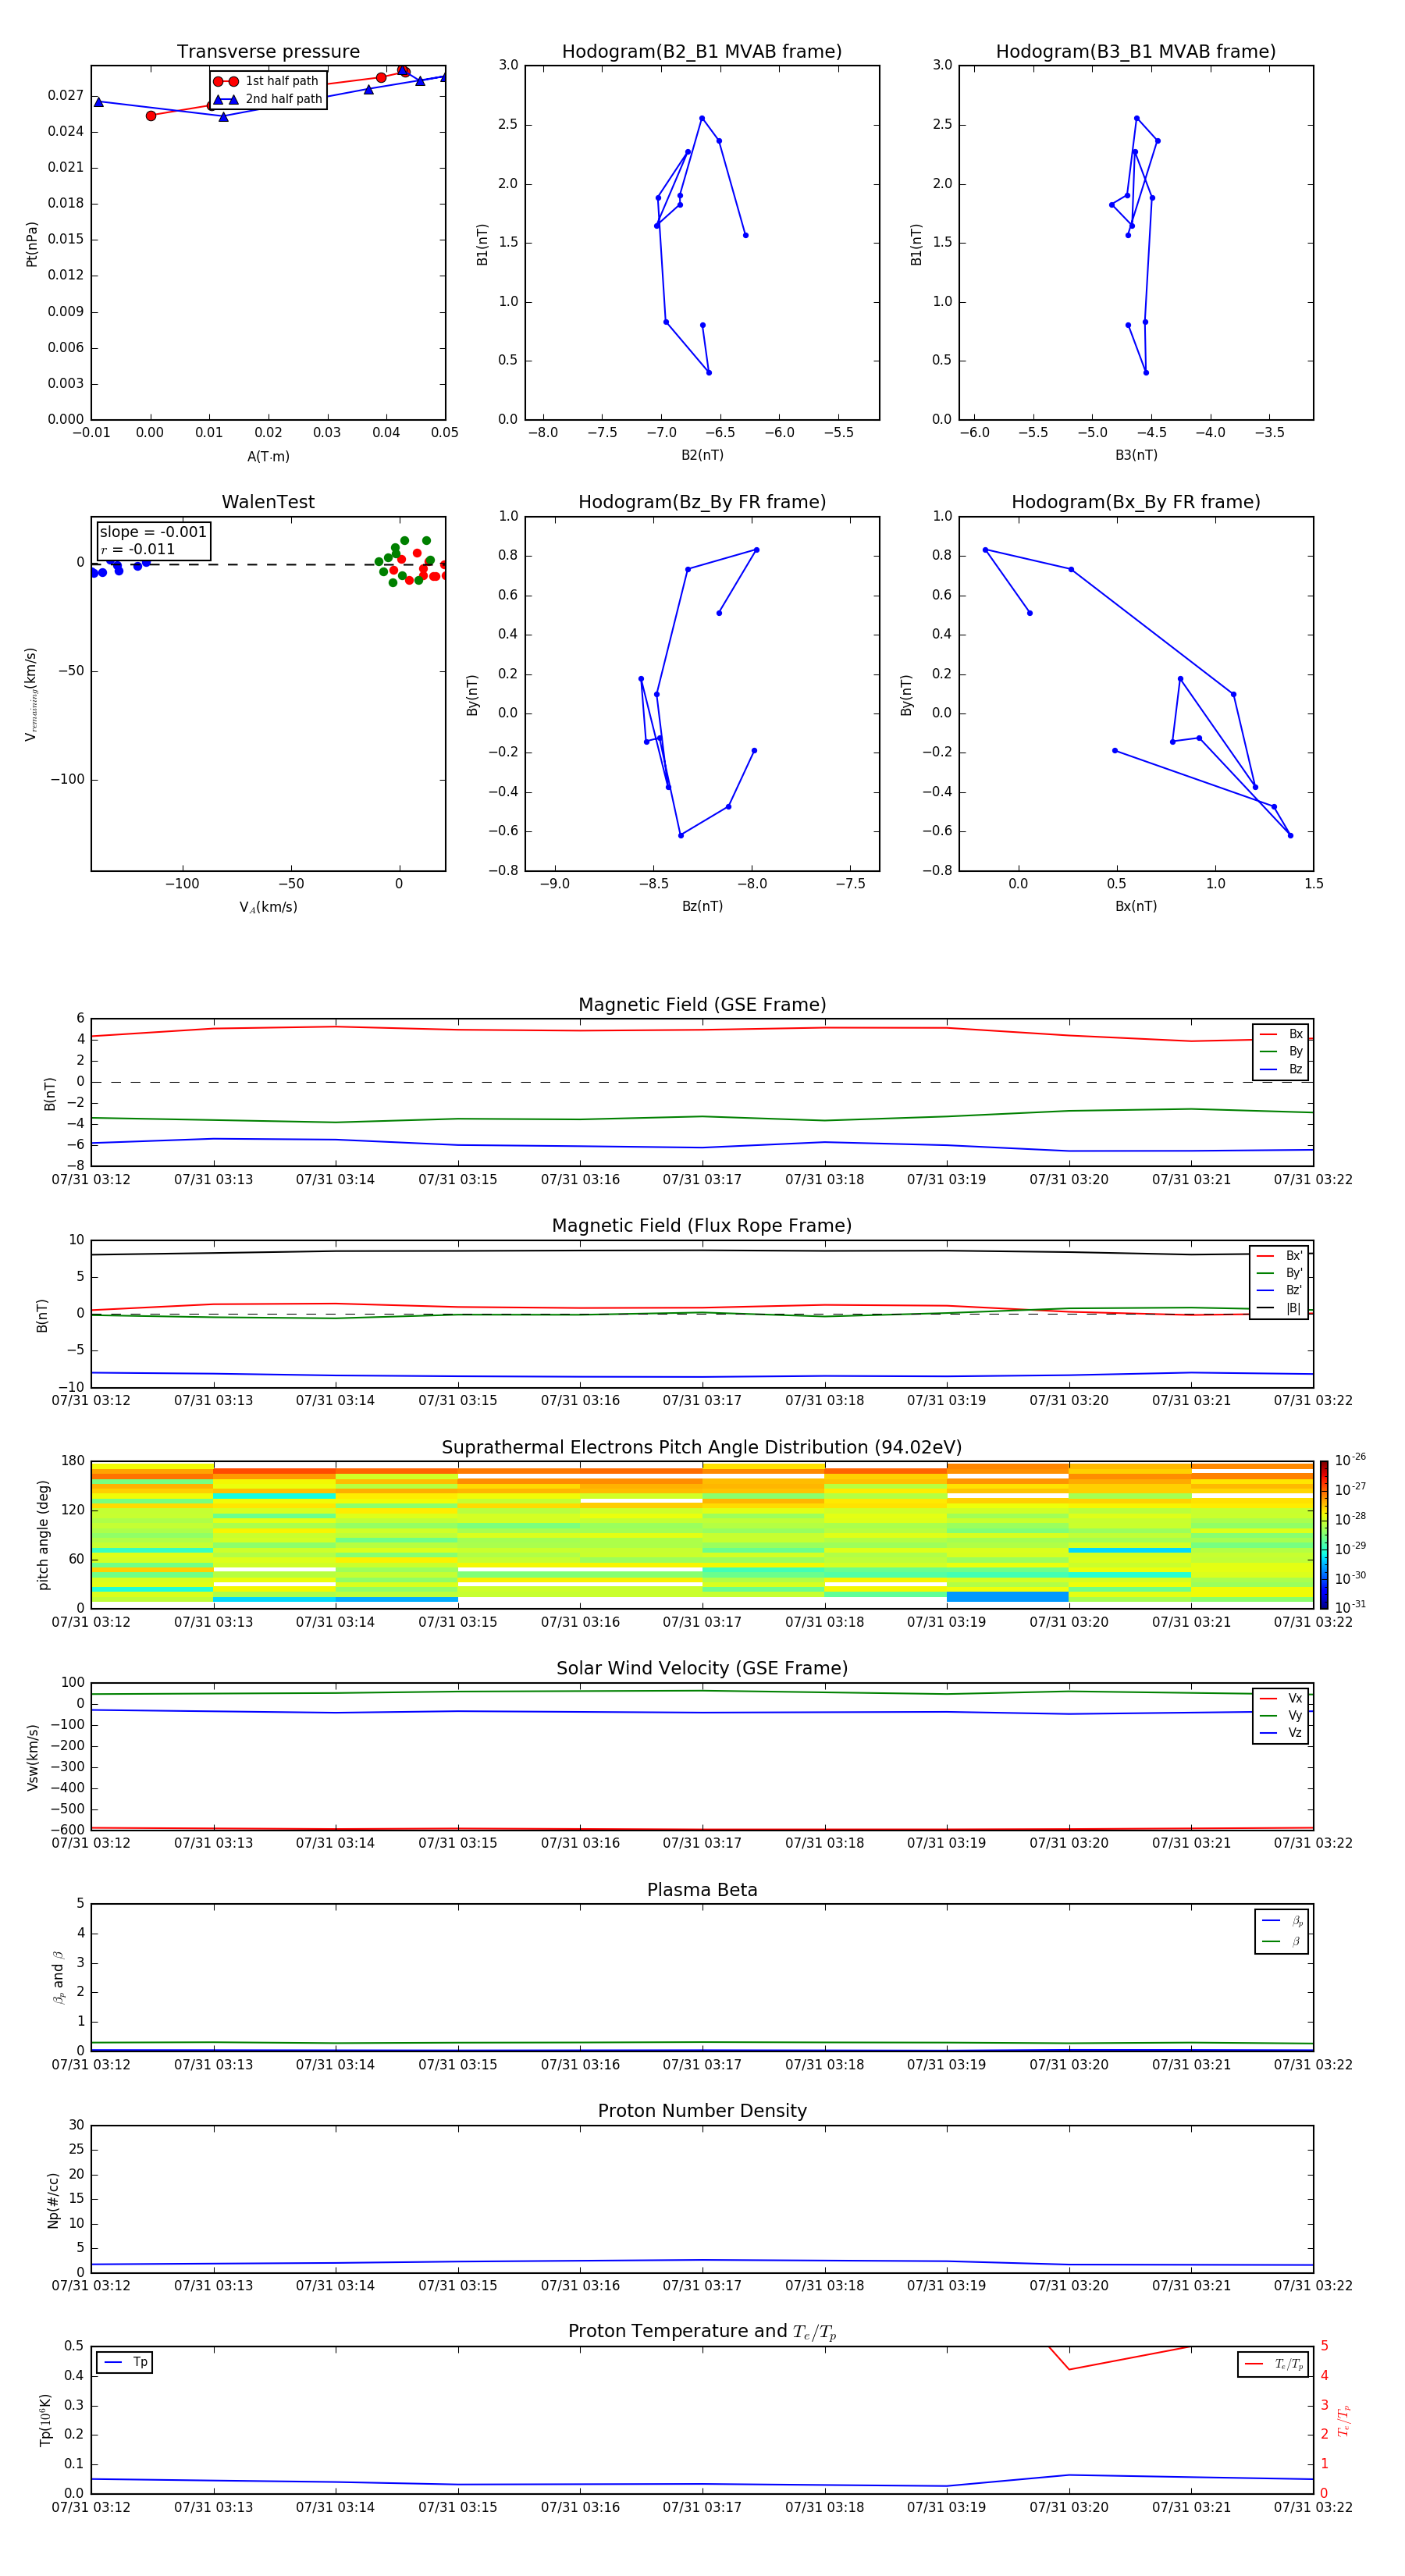Click the slope and r text box
1405x2576 pixels.
click(x=153, y=540)
